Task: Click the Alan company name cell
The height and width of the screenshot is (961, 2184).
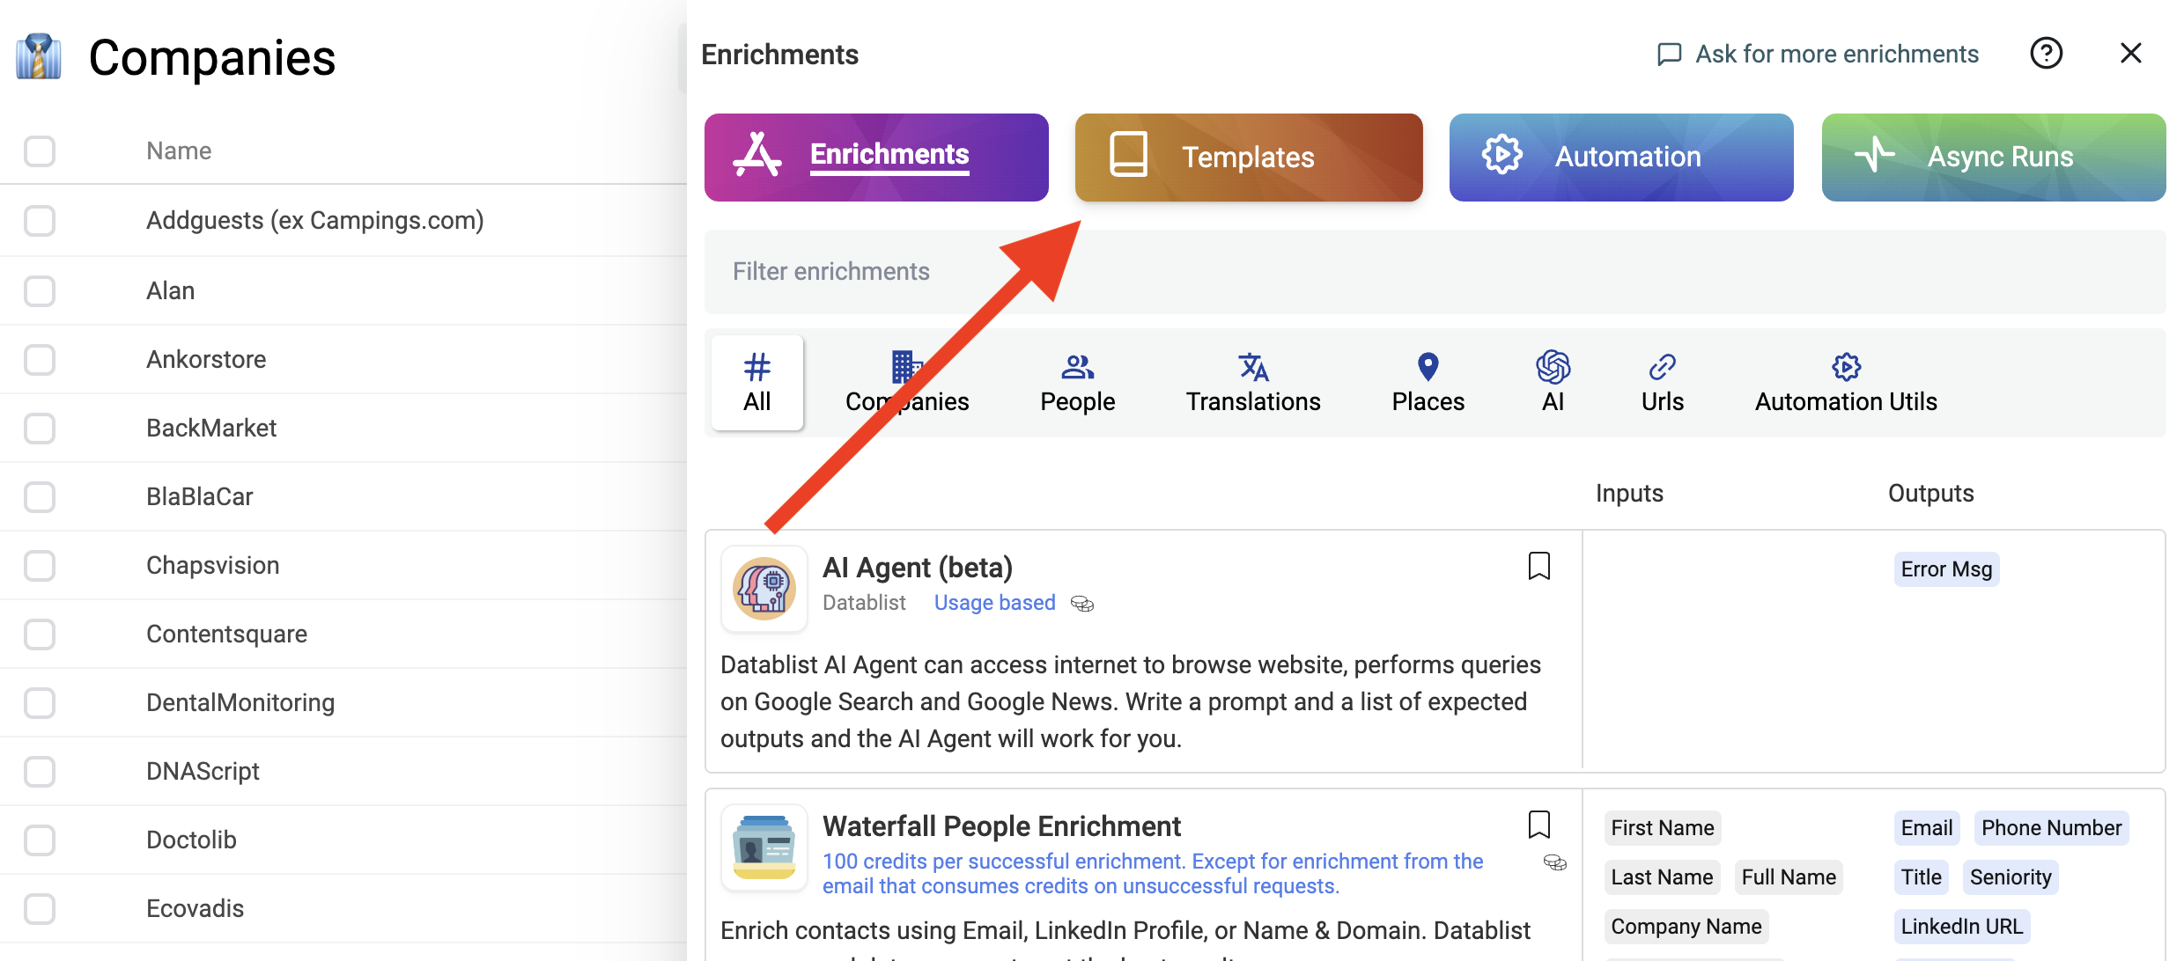Action: coord(171,290)
